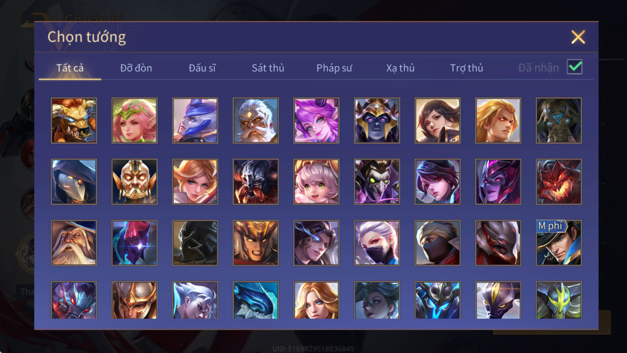Select the Tất cả tab

[x=70, y=68]
